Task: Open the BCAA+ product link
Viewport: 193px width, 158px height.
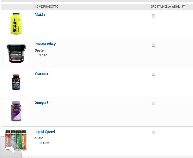Action: pyautogui.click(x=40, y=15)
